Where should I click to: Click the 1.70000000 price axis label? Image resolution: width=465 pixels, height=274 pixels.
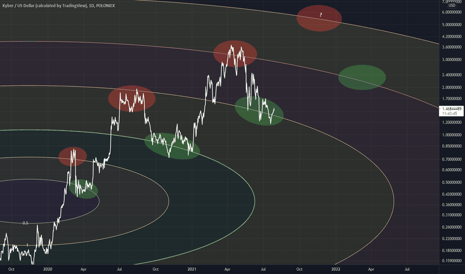pos(452,99)
